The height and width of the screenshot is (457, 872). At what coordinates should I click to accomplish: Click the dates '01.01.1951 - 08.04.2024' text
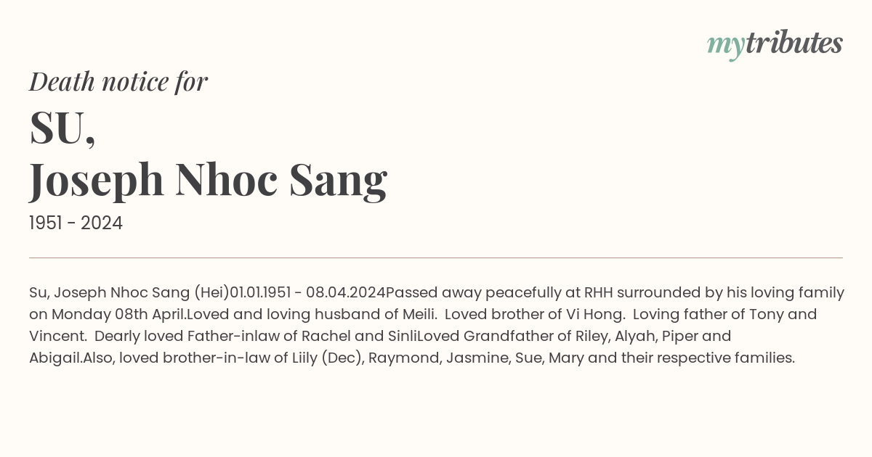tap(307, 293)
